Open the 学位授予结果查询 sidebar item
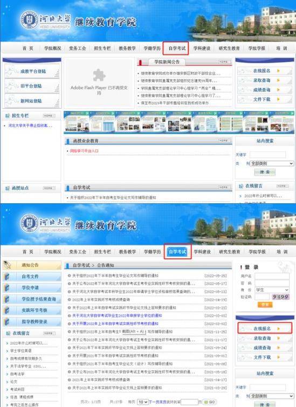Viewport: 296px width, 407px height. 32,299
